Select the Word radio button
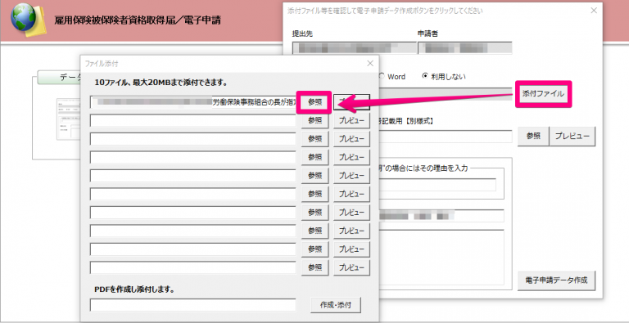629x323 pixels. coord(382,76)
